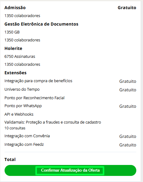The image size is (143, 182).
Task: Select the 10 consultas subtext
Action: coord(15,128)
